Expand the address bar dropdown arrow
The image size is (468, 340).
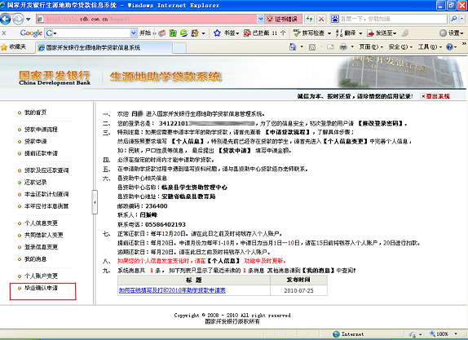click(x=261, y=19)
